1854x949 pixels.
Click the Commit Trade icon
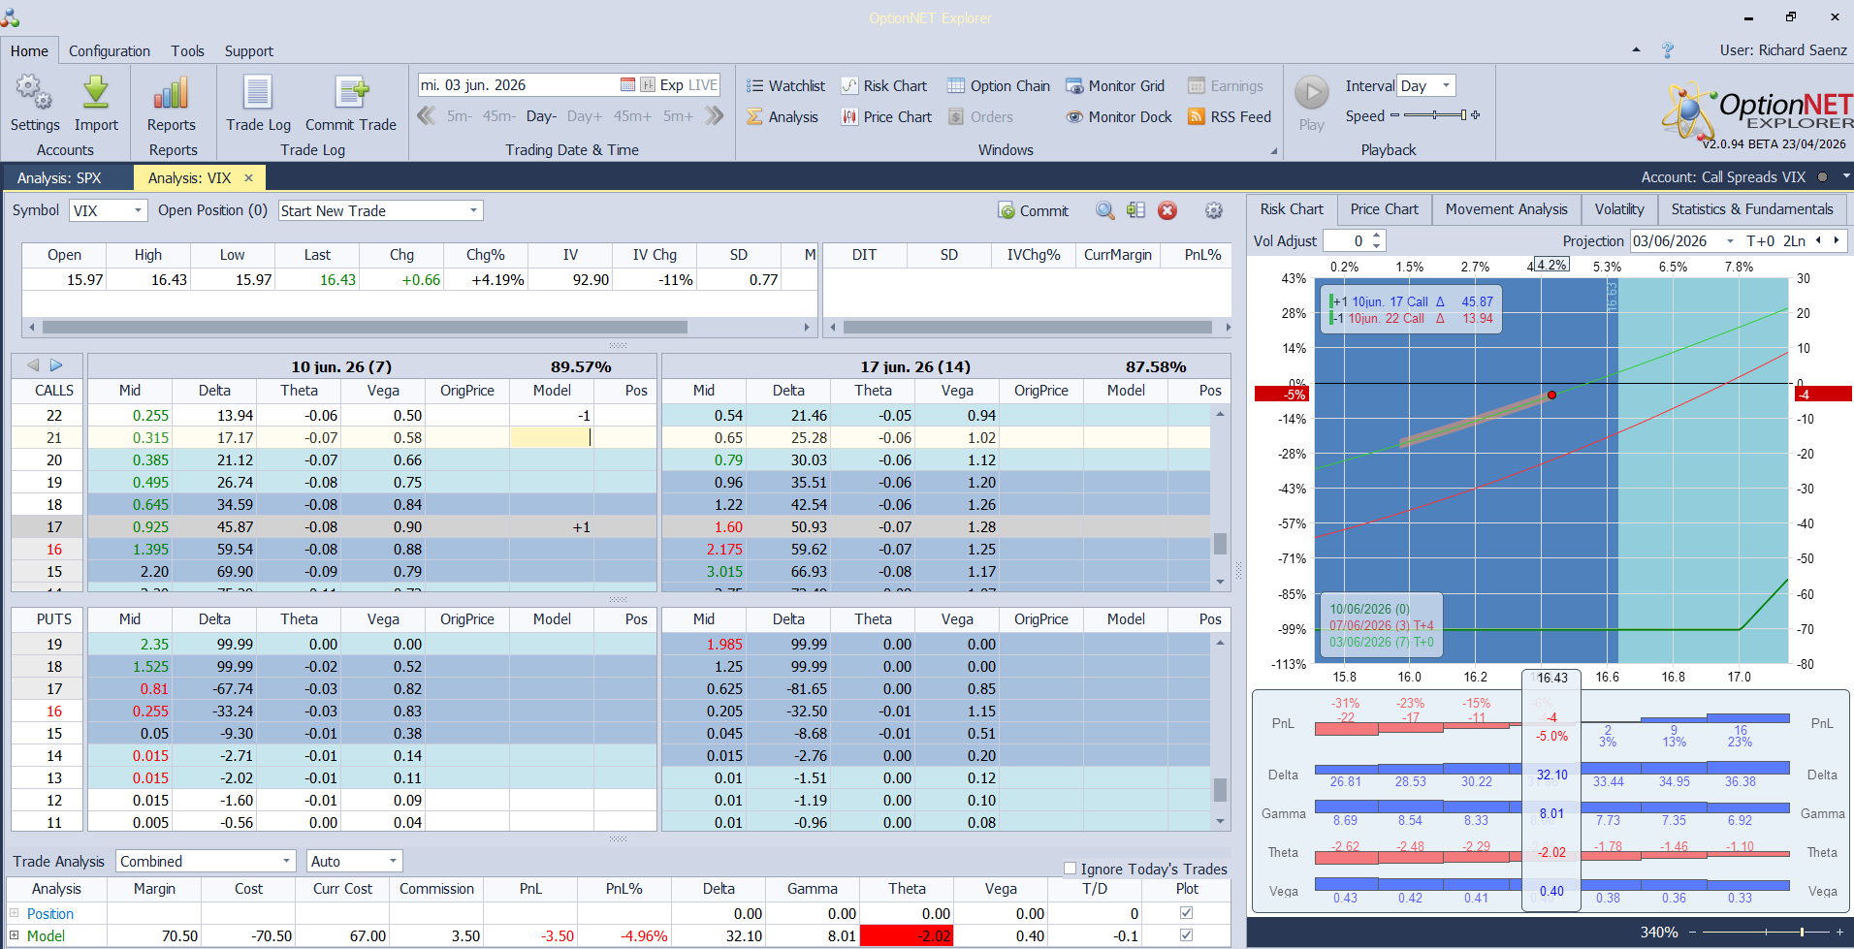click(351, 93)
